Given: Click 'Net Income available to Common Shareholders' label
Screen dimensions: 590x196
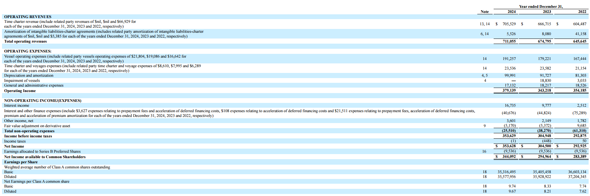Looking at the screenshot, I should (45, 157).
